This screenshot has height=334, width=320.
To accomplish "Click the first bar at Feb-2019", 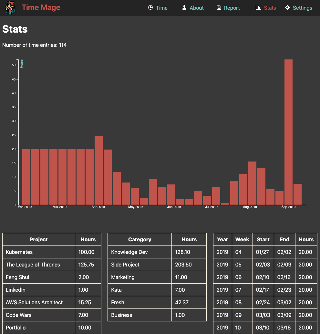I will pyautogui.click(x=26, y=177).
